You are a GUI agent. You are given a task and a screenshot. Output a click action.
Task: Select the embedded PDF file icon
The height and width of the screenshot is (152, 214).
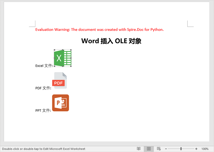coord(60,80)
